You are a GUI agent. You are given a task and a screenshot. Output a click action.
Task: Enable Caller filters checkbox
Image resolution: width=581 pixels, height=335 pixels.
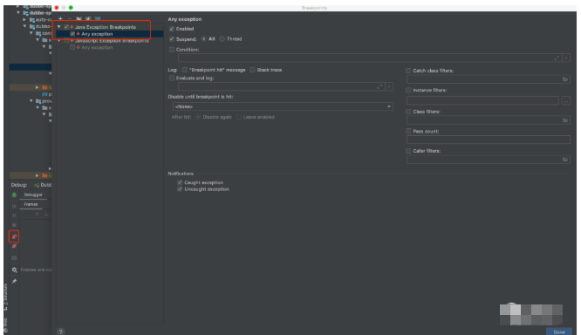coord(408,151)
